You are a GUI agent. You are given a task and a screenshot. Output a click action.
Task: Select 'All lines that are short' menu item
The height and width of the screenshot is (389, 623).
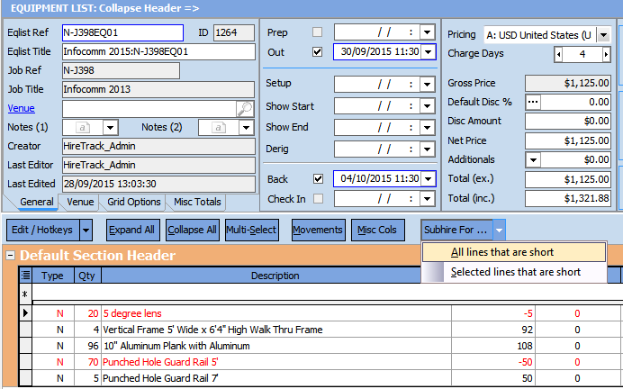point(502,252)
